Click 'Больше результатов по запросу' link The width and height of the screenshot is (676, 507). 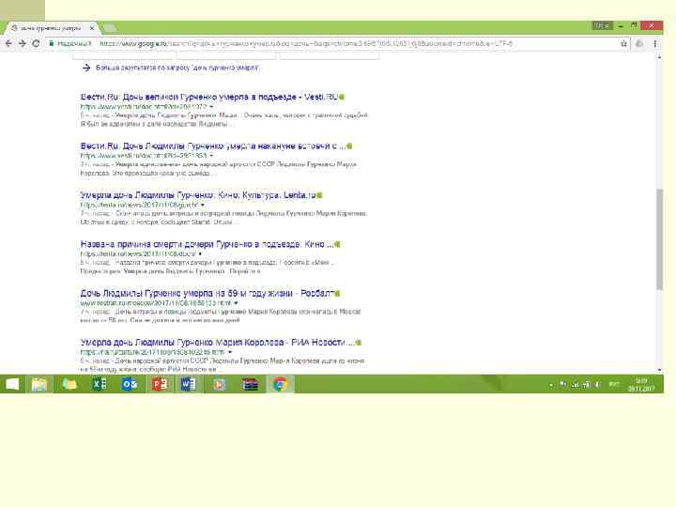pyautogui.click(x=177, y=68)
